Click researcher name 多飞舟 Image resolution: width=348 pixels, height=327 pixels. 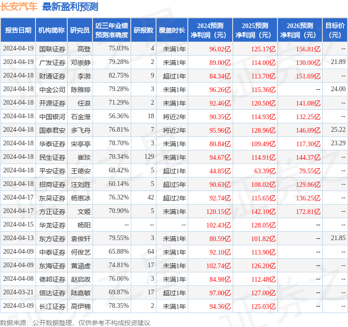80,130
